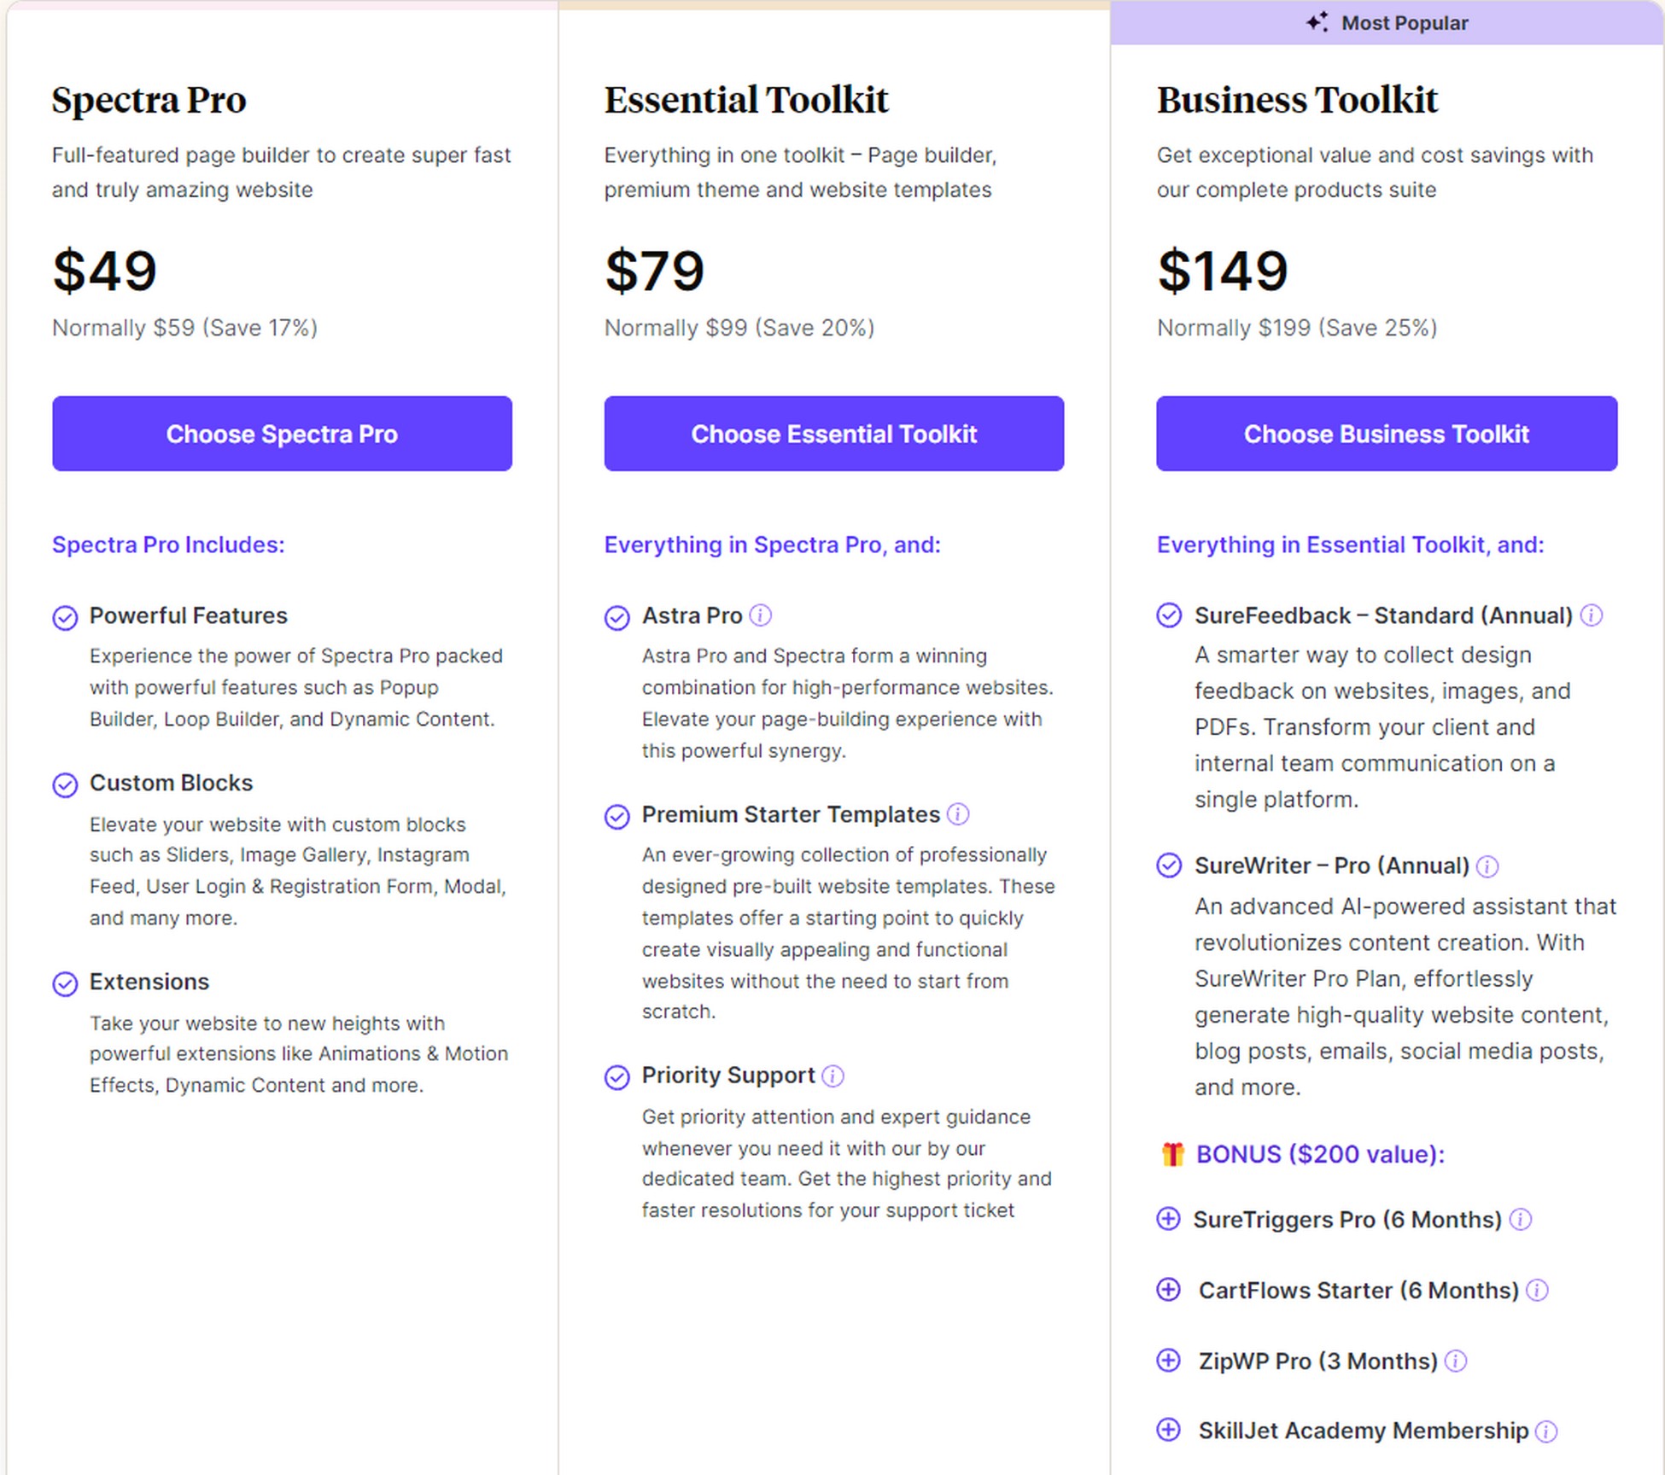Click the Choose Essential Toolkit button

(833, 434)
